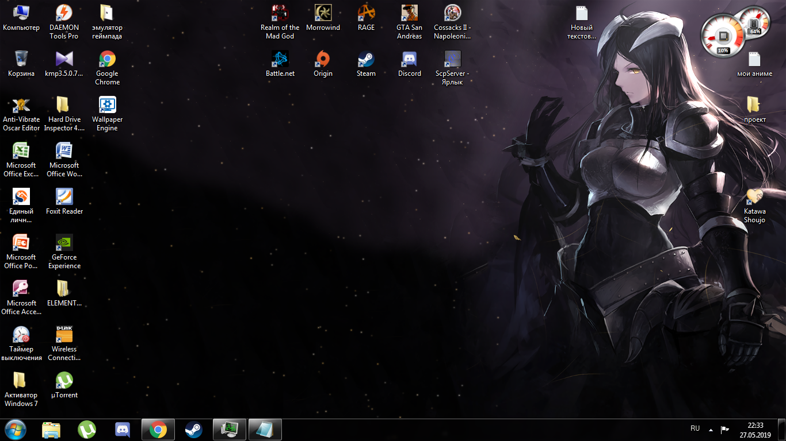Screen dimensions: 786x441
Task: Launch the Таймер выключения shortcut
Action: click(21, 343)
